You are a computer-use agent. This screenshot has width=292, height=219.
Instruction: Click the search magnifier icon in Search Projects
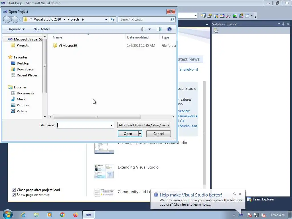point(172,19)
